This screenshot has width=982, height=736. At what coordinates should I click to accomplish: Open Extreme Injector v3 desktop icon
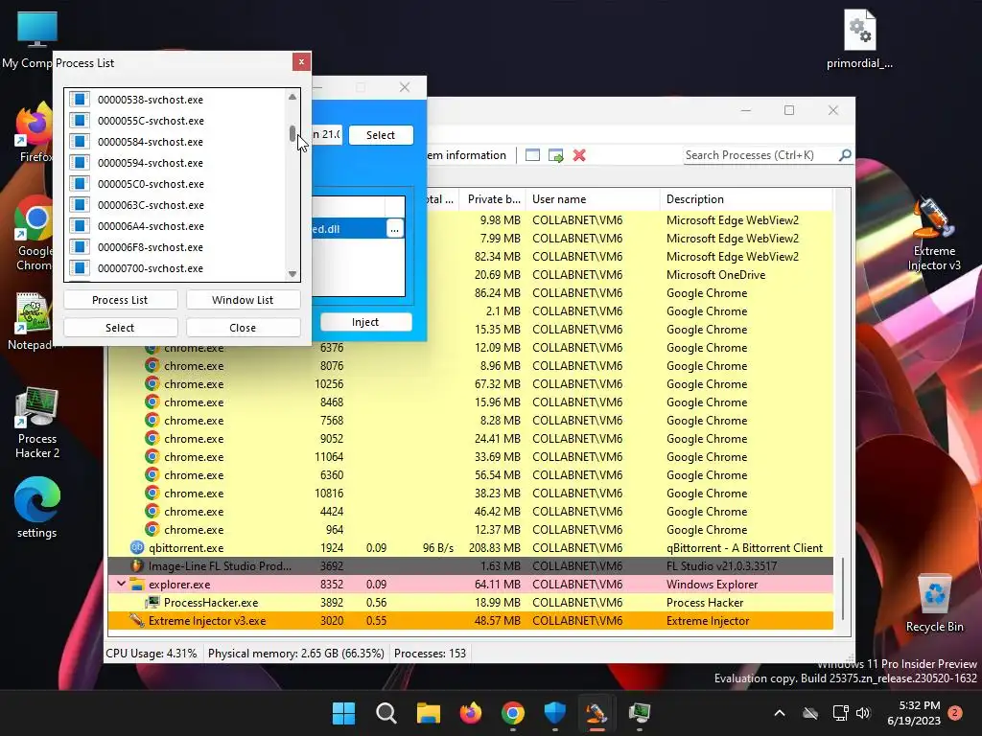coord(934,234)
